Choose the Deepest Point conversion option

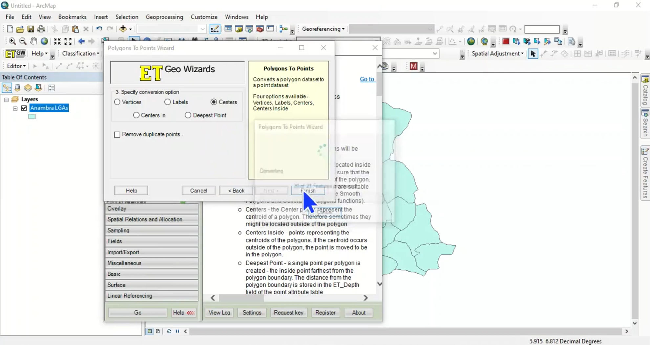coord(188,115)
